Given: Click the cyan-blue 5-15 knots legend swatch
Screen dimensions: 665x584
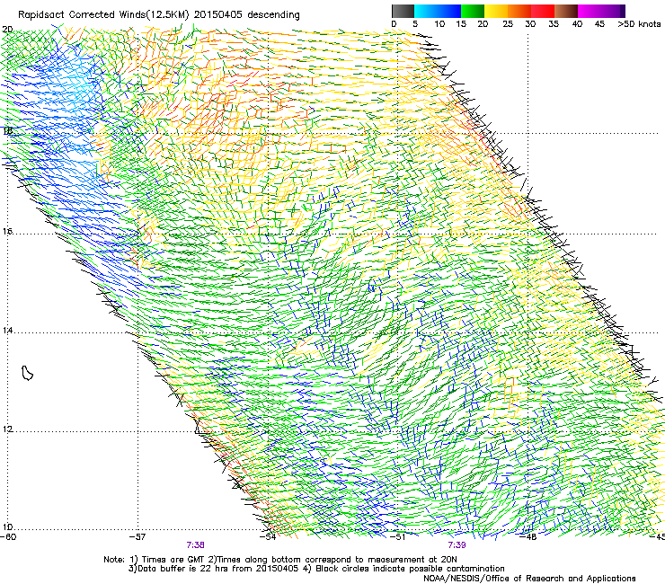Looking at the screenshot, I should point(438,11).
